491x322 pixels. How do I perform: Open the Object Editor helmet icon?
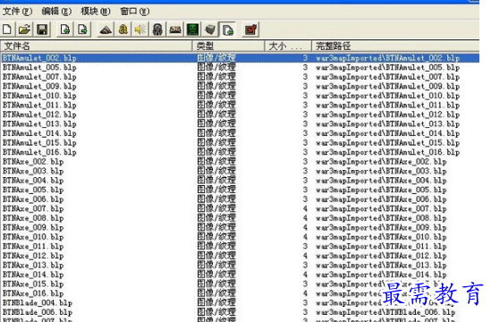(x=157, y=30)
